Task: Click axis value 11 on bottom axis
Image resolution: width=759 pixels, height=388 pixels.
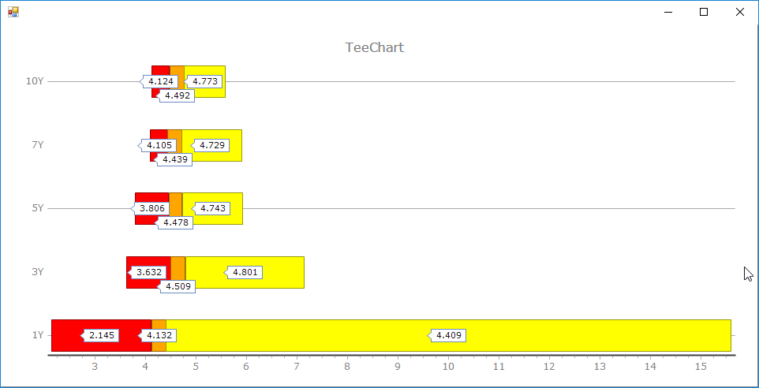Action: click(499, 367)
